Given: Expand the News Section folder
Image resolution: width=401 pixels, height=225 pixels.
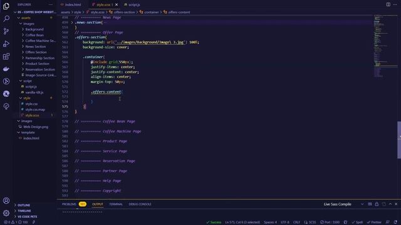Looking at the screenshot, I should click(x=36, y=46).
